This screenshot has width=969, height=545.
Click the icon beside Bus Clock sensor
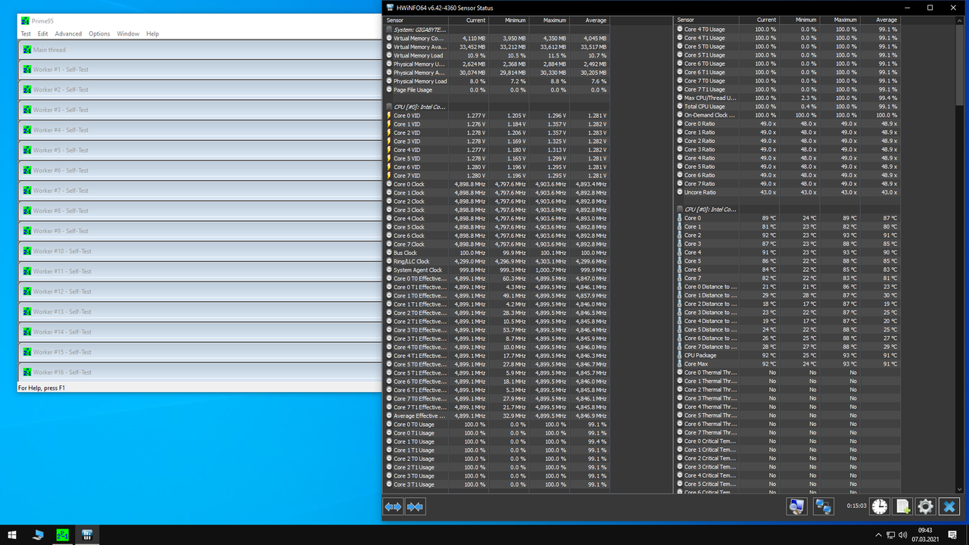tap(389, 253)
